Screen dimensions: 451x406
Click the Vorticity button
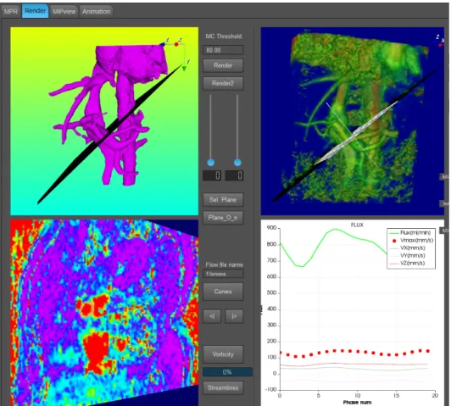(x=223, y=354)
